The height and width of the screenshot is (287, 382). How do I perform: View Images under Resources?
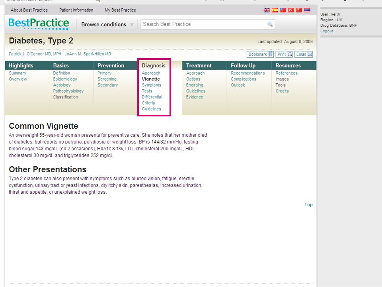[282, 79]
